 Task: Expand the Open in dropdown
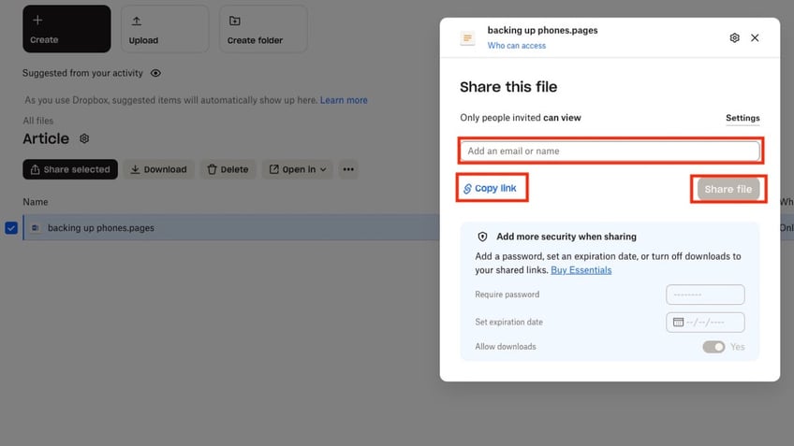297,169
